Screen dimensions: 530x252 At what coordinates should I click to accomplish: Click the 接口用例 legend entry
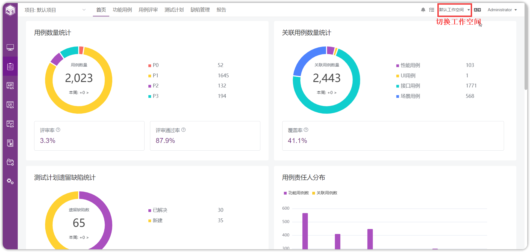(x=408, y=86)
